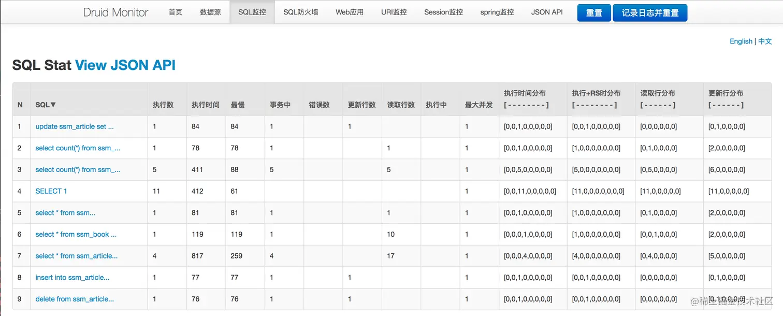Click [11,0,0,0,0,0,0,0] distribution cell

[598, 191]
